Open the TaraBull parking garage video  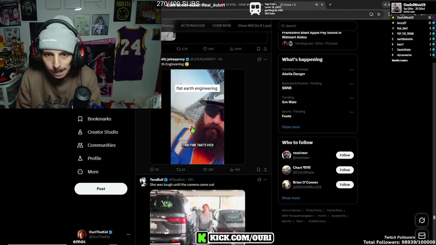(x=198, y=217)
